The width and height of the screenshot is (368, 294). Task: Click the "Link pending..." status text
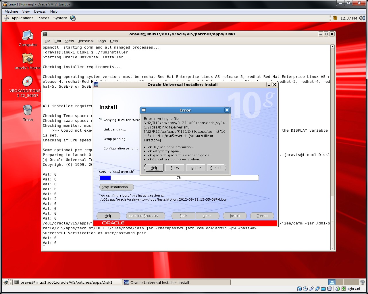coord(114,129)
